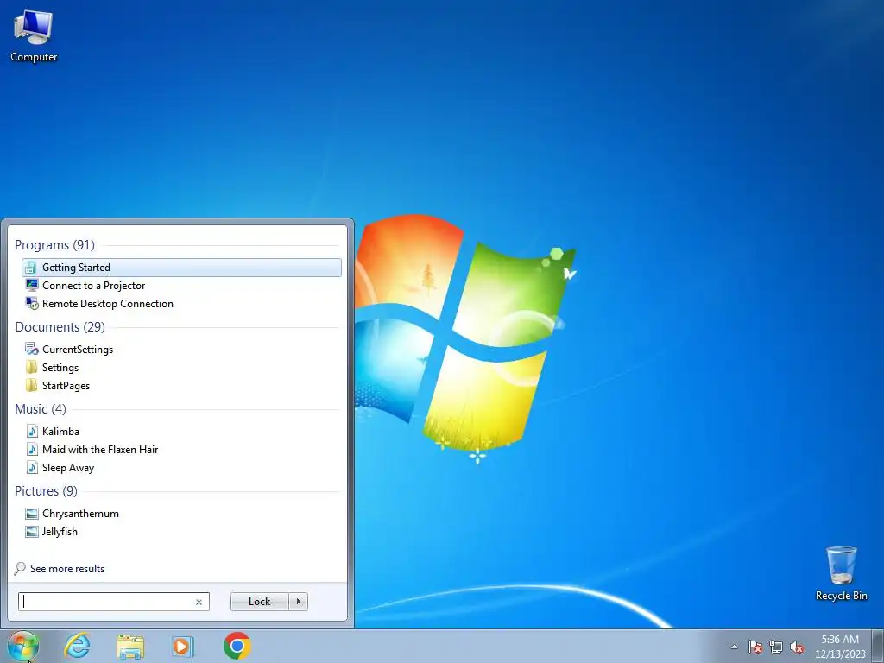Click the Music (4) group header
Viewport: 884px width, 663px height.
coord(40,408)
